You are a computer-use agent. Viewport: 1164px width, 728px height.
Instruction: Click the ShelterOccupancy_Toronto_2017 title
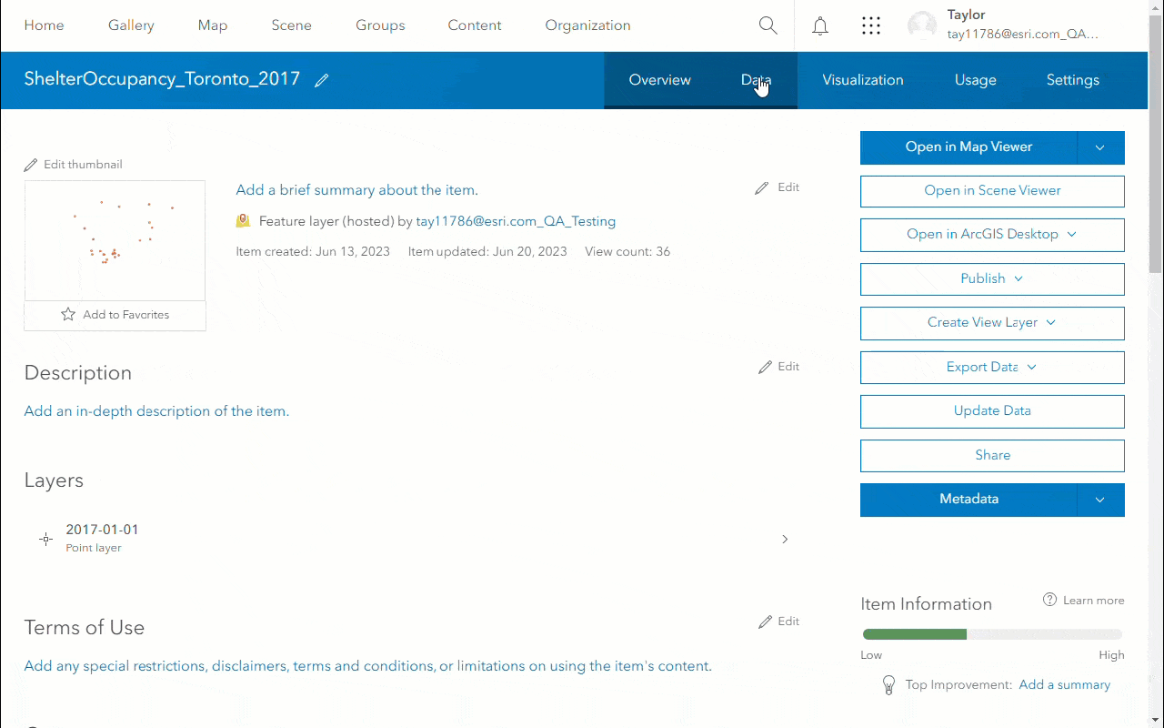[x=162, y=79]
